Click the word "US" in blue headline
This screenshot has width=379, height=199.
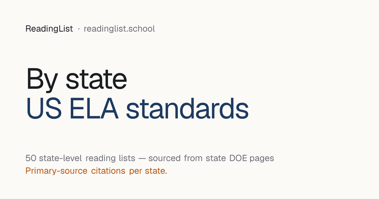44,109
